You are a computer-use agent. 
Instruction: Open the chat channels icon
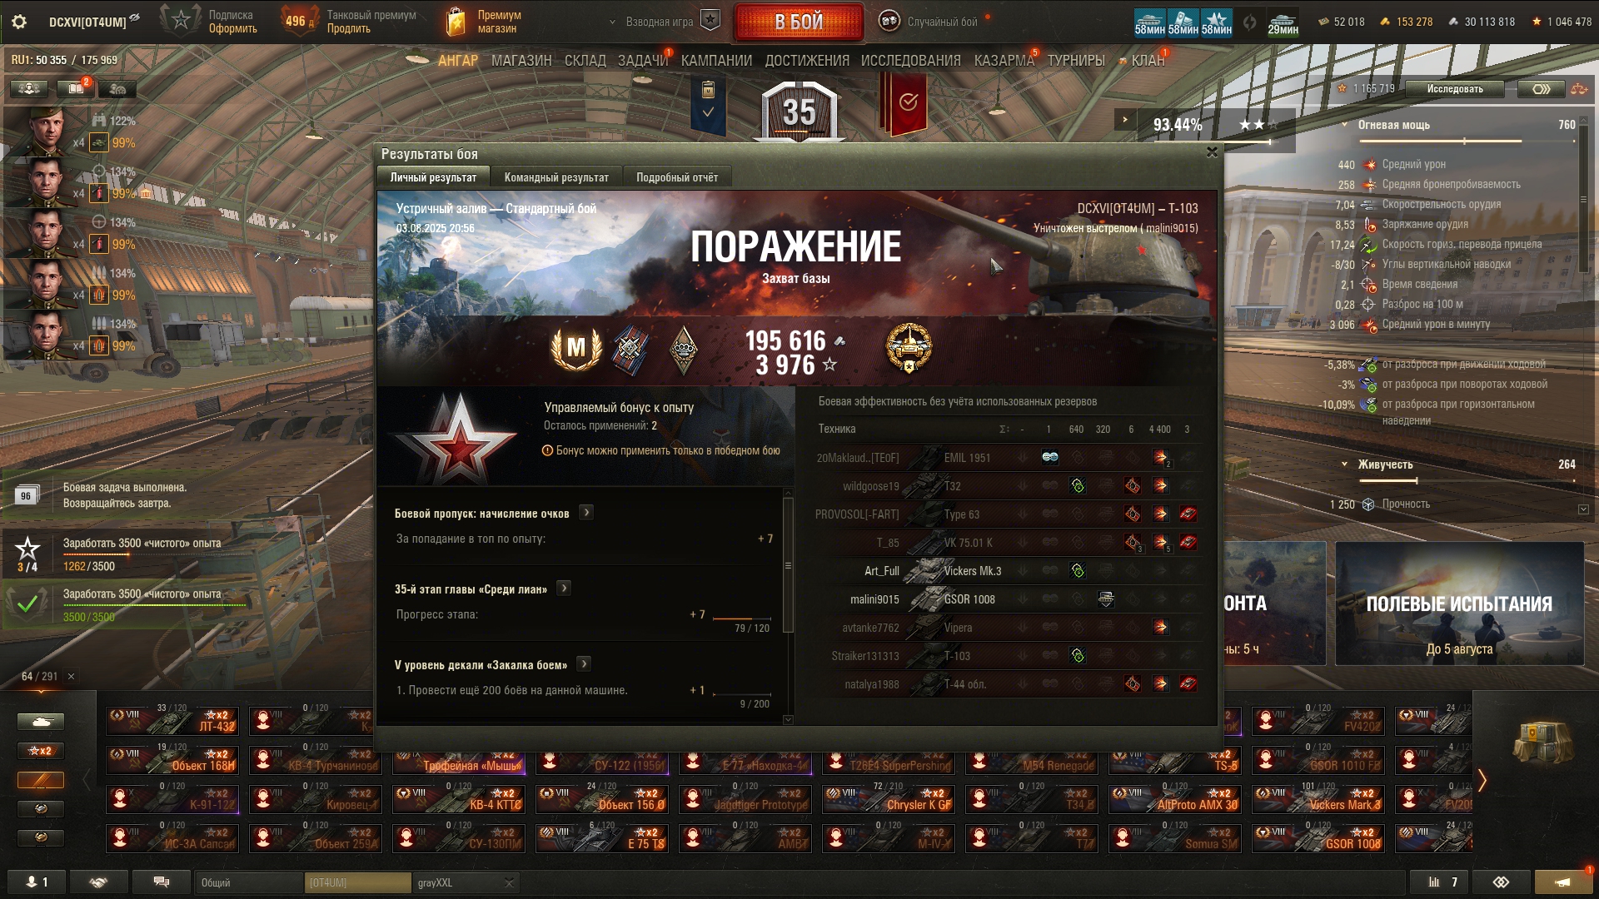(162, 882)
